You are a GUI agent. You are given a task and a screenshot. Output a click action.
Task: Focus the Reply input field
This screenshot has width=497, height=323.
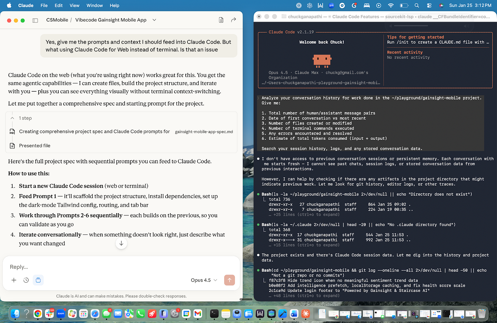tap(121, 267)
